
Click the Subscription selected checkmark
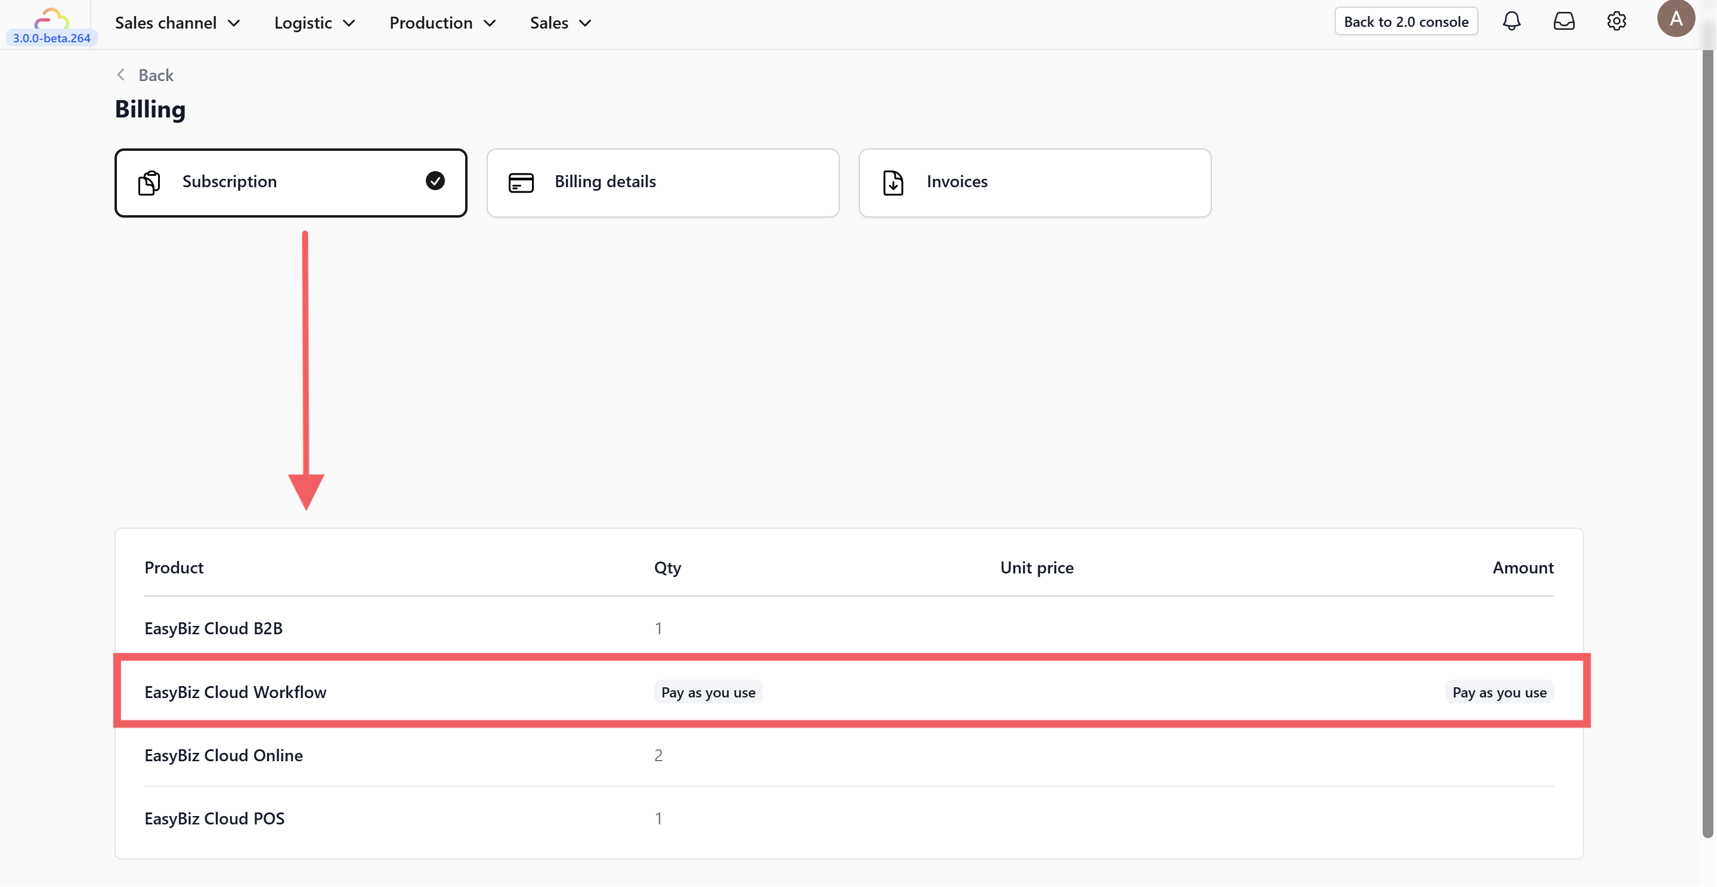[435, 181]
